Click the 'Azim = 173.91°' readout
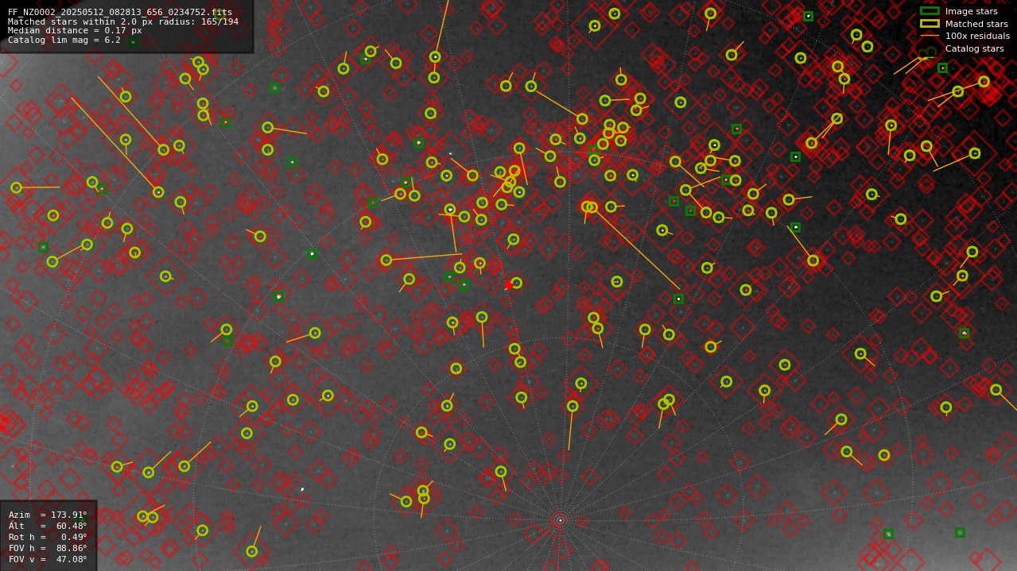The width and height of the screenshot is (1017, 571). [48, 515]
